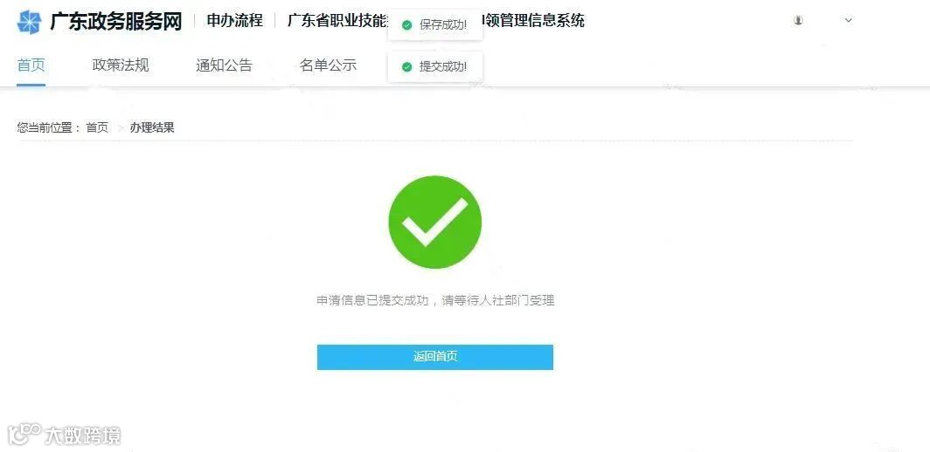Go to the 名单公示 tab
This screenshot has height=452, width=930.
click(328, 65)
